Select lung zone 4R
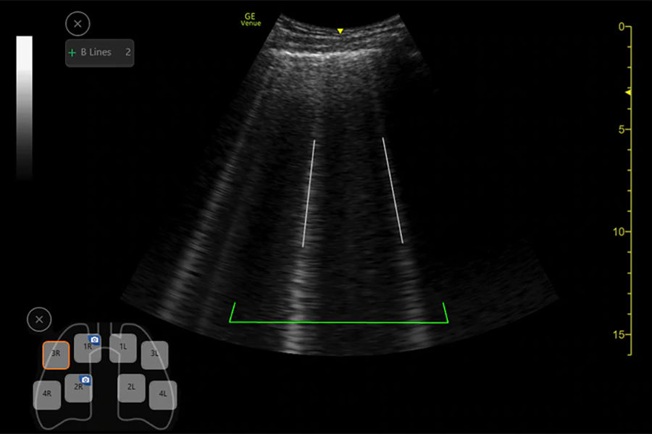Image resolution: width=652 pixels, height=434 pixels. pyautogui.click(x=47, y=394)
